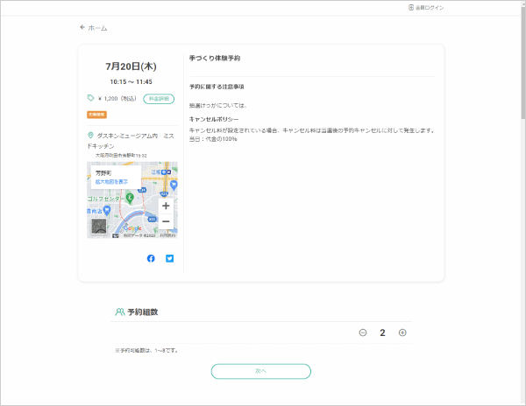Click the page vertical scrollbar
The width and height of the screenshot is (526, 406).
523,64
